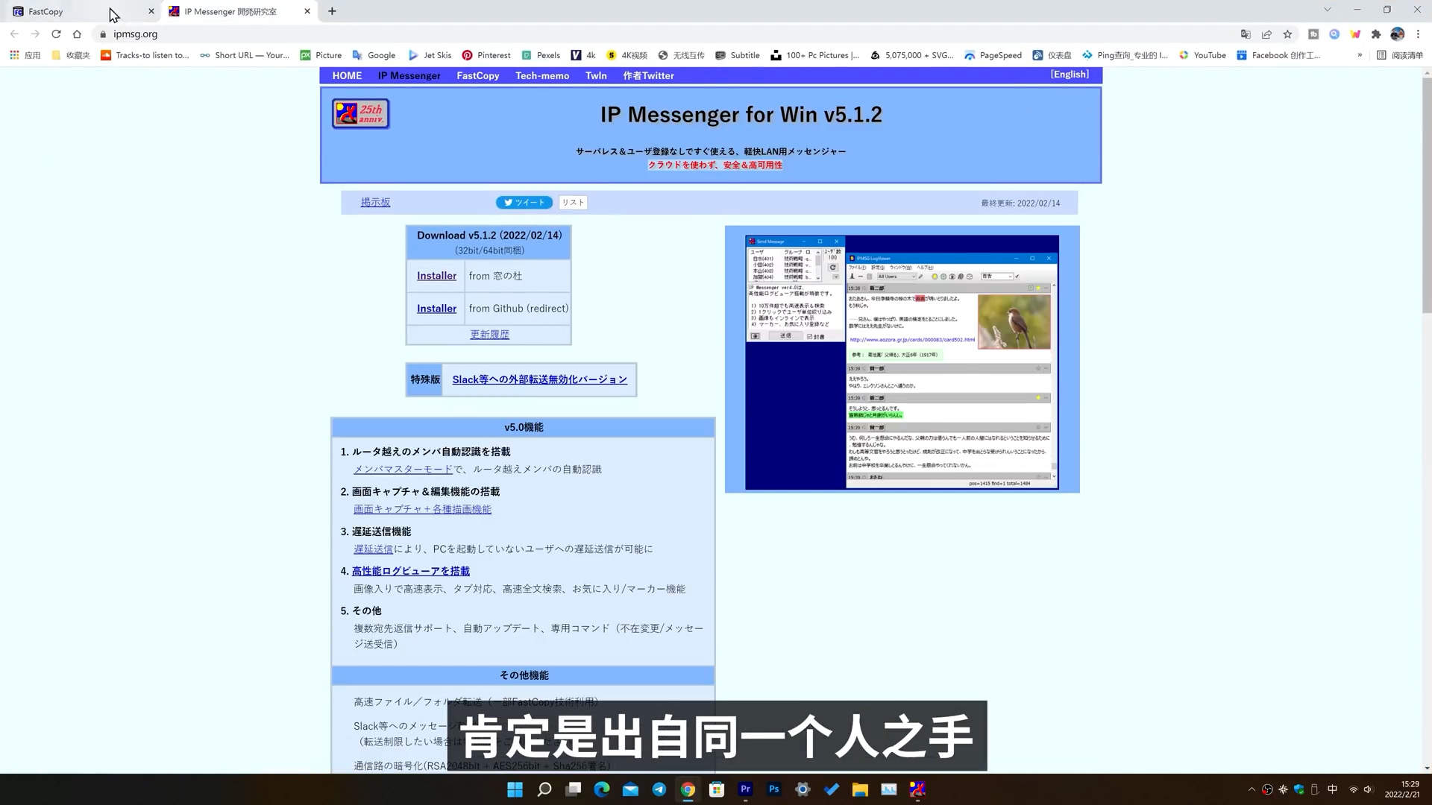Image resolution: width=1432 pixels, height=805 pixels.
Task: Click the 更新履歴 update history link
Action: (x=489, y=334)
